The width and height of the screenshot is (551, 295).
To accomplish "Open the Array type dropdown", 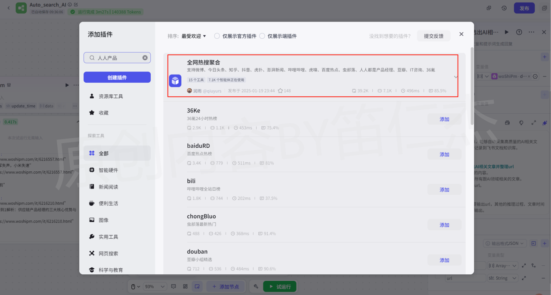I will point(503,266).
